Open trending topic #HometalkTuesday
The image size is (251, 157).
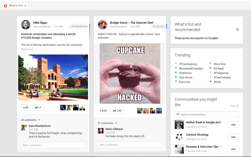pyautogui.click(x=191, y=69)
